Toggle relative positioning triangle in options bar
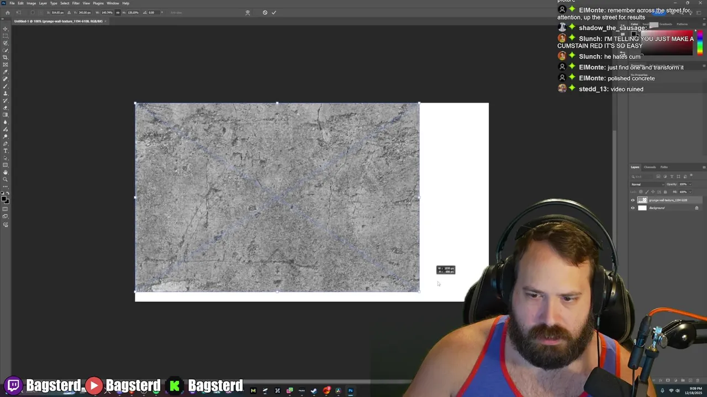Viewport: 707px width, 397px height. point(69,13)
